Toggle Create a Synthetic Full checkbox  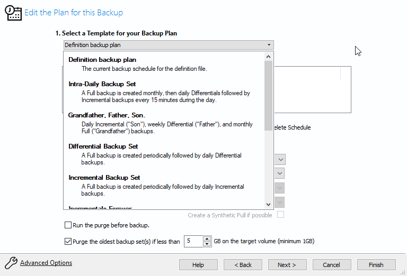(280, 215)
